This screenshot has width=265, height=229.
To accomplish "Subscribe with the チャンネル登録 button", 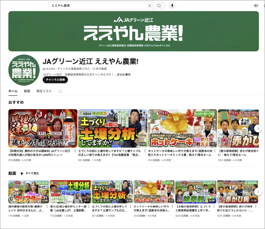I will pos(55,80).
